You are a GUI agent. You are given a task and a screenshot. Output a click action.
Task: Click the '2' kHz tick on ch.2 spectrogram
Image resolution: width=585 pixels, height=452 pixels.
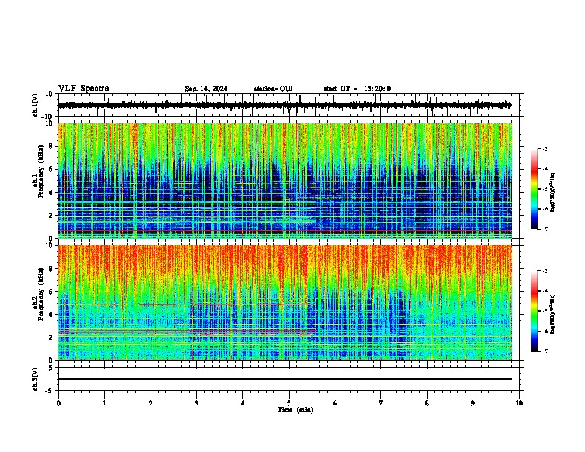pyautogui.click(x=52, y=338)
